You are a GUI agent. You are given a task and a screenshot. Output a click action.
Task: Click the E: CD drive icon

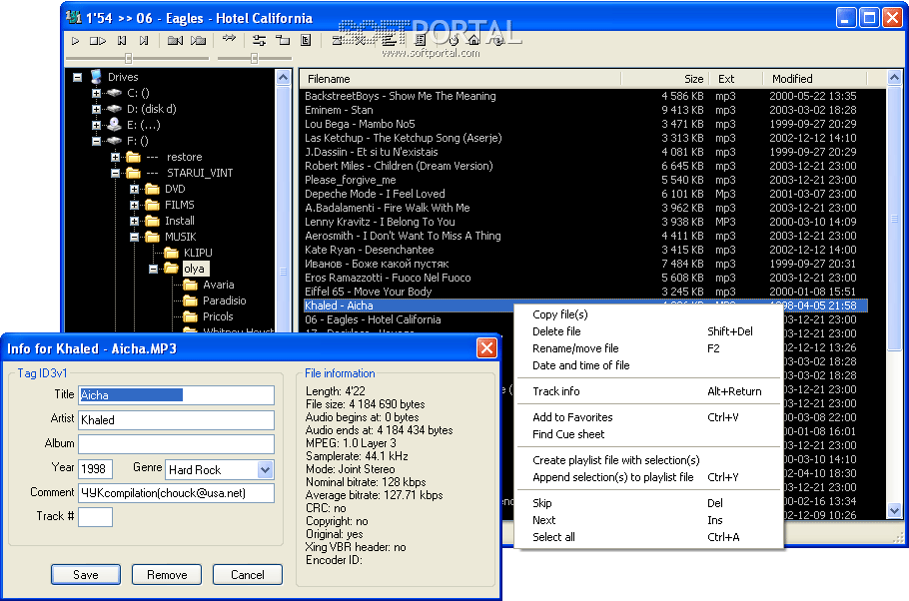coord(114,124)
